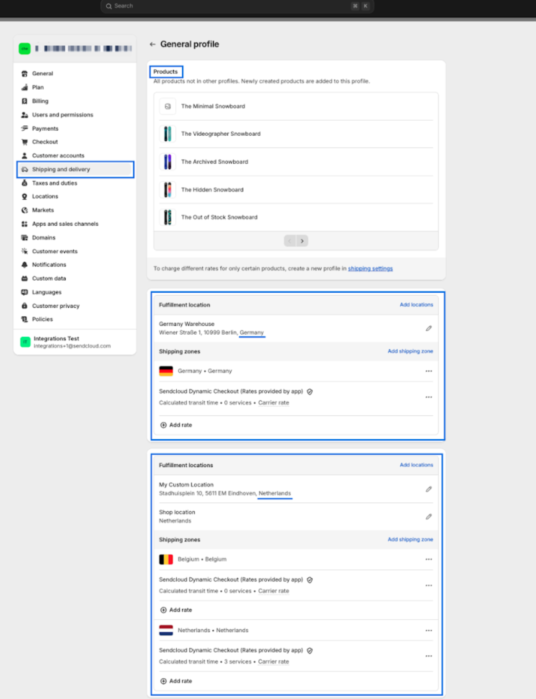This screenshot has height=699, width=536.
Task: Focus the Search field in the top bar
Action: tap(237, 6)
